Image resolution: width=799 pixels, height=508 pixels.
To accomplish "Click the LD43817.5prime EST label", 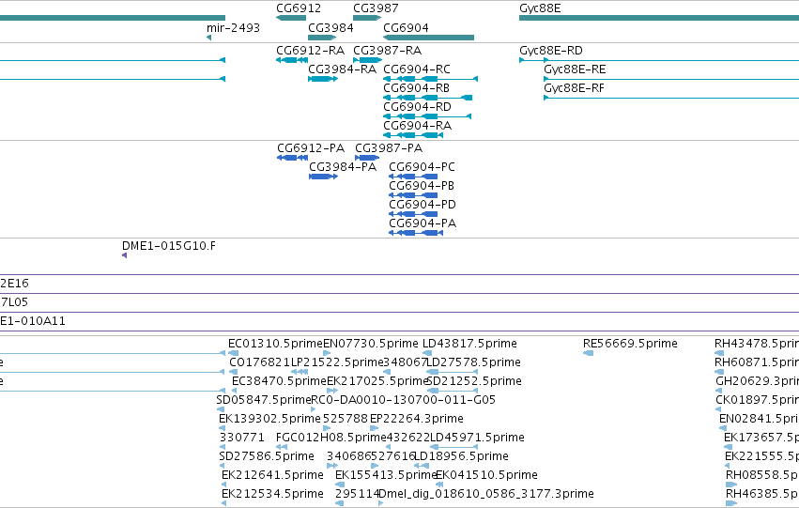I will [469, 344].
